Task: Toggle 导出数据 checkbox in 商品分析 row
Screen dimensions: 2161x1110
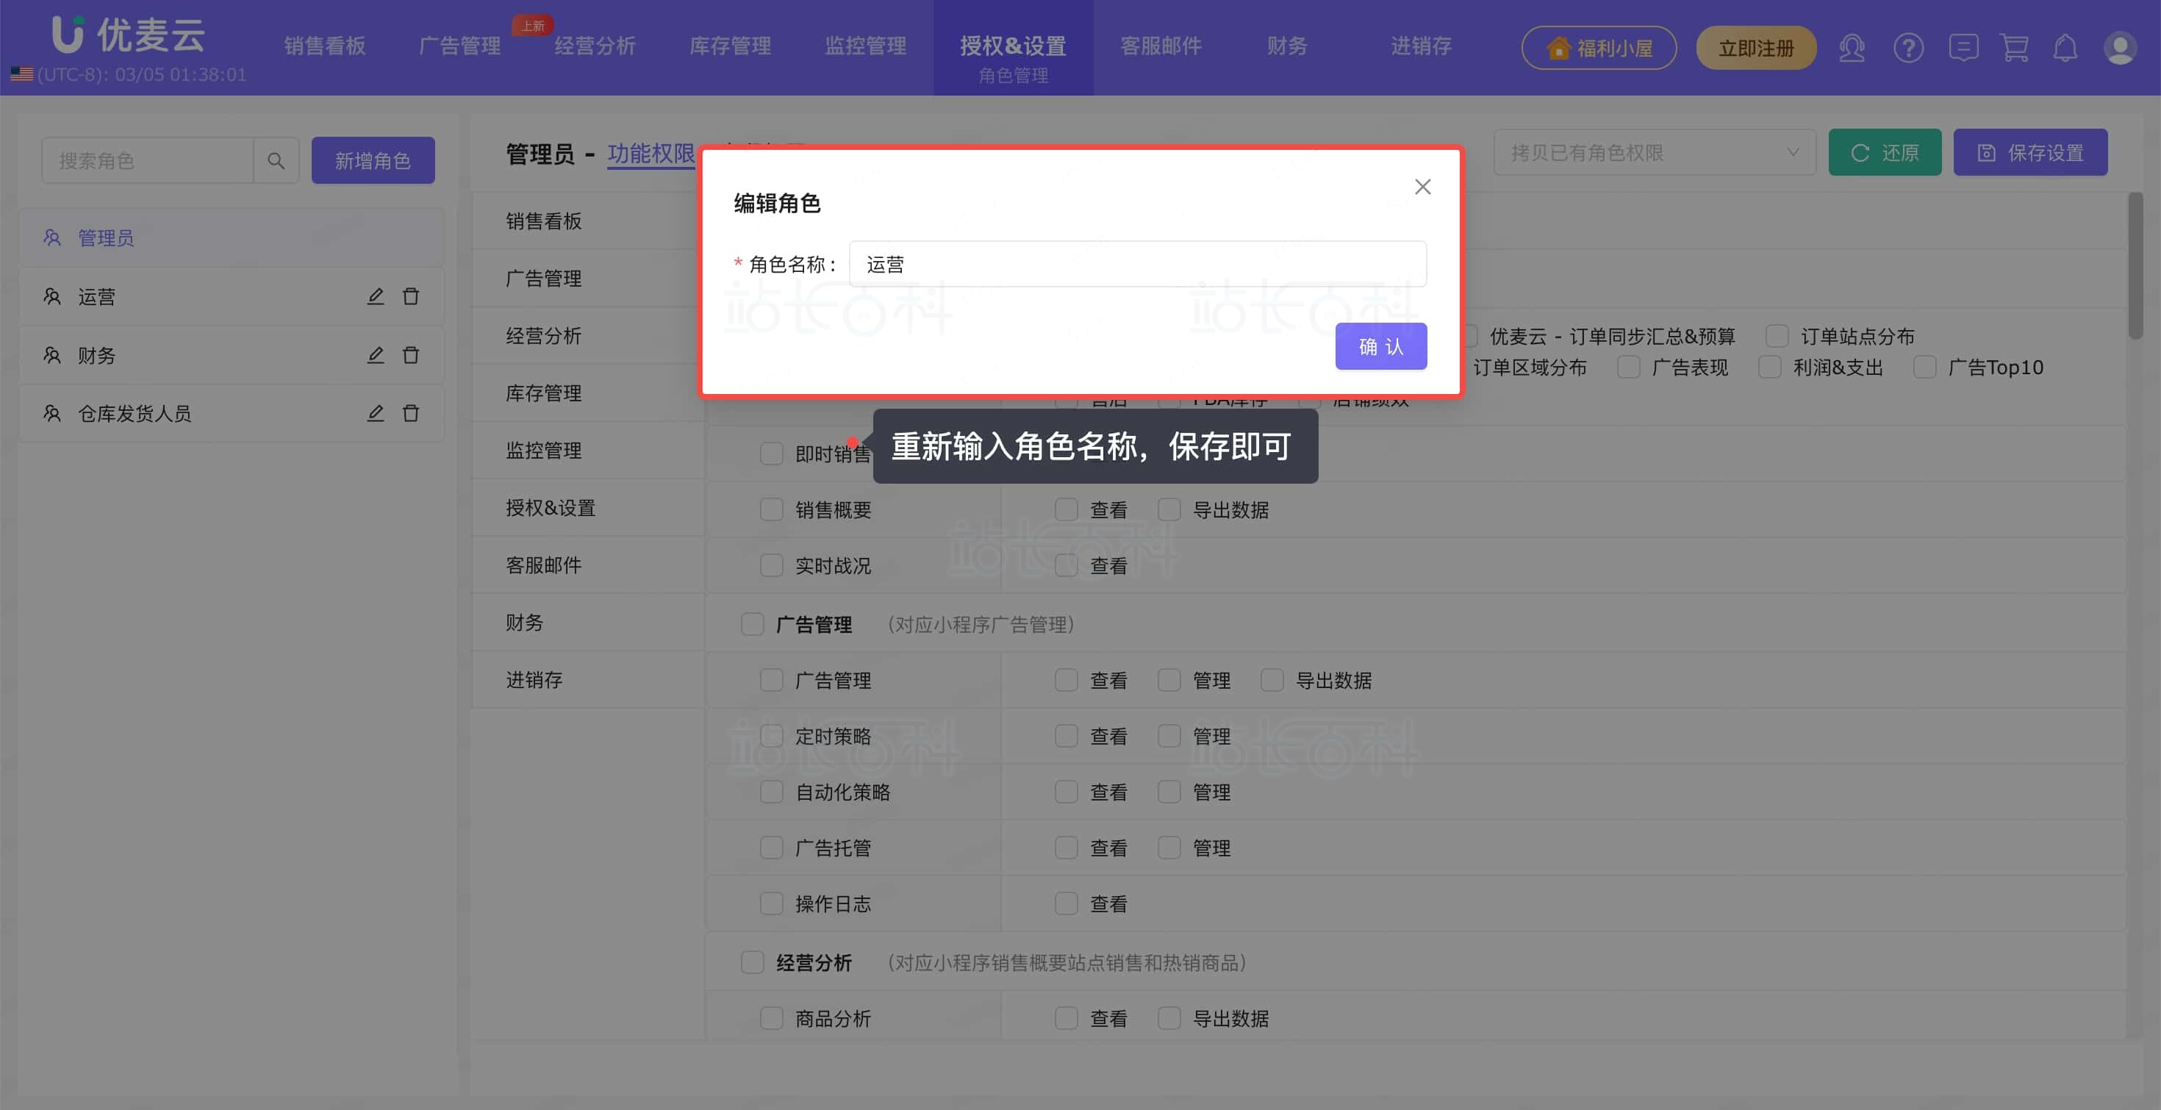Action: tap(1169, 1017)
